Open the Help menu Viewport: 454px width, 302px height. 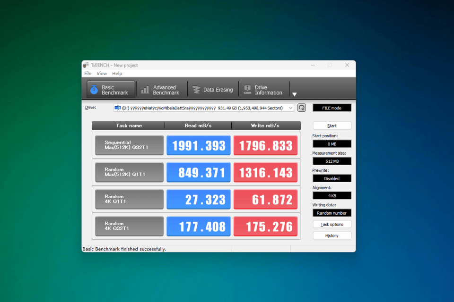117,74
